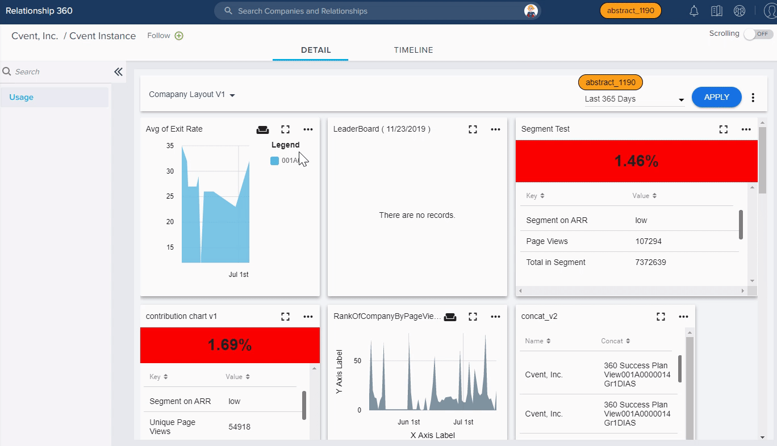Open the Comapany Layout V1 dropdown
777x446 pixels.
(191, 95)
